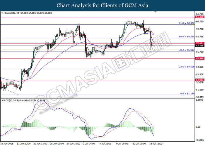Viewport: 205px width, 146px height.
Task: Click the 13 Jun 2019 date label
Action: [x=7, y=144]
